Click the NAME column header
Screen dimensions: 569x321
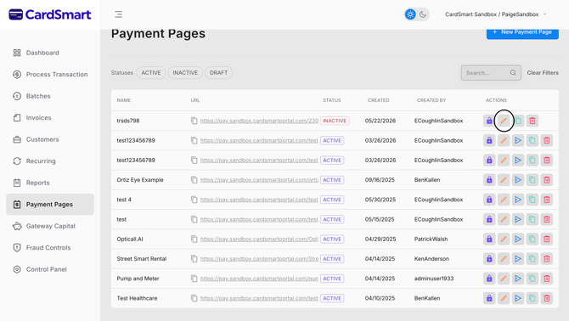124,100
